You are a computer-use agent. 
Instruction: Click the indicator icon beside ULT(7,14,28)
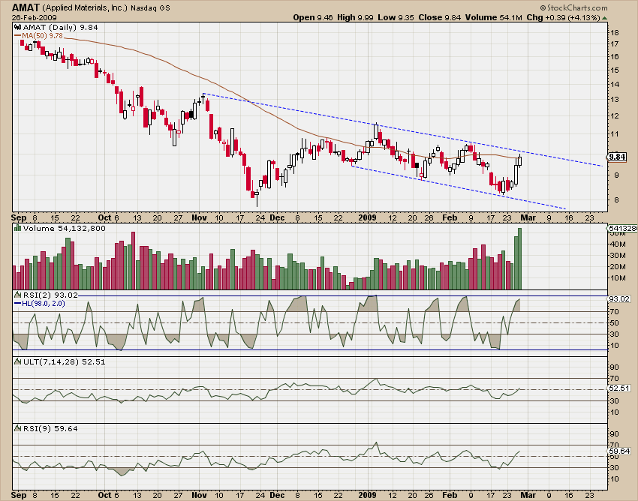point(17,361)
